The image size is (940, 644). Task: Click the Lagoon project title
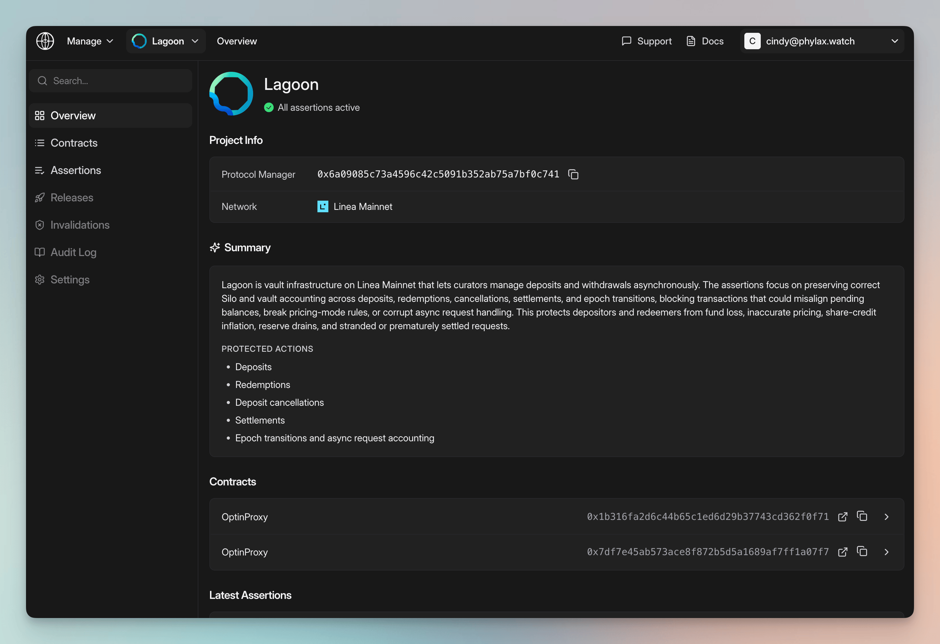pos(291,84)
